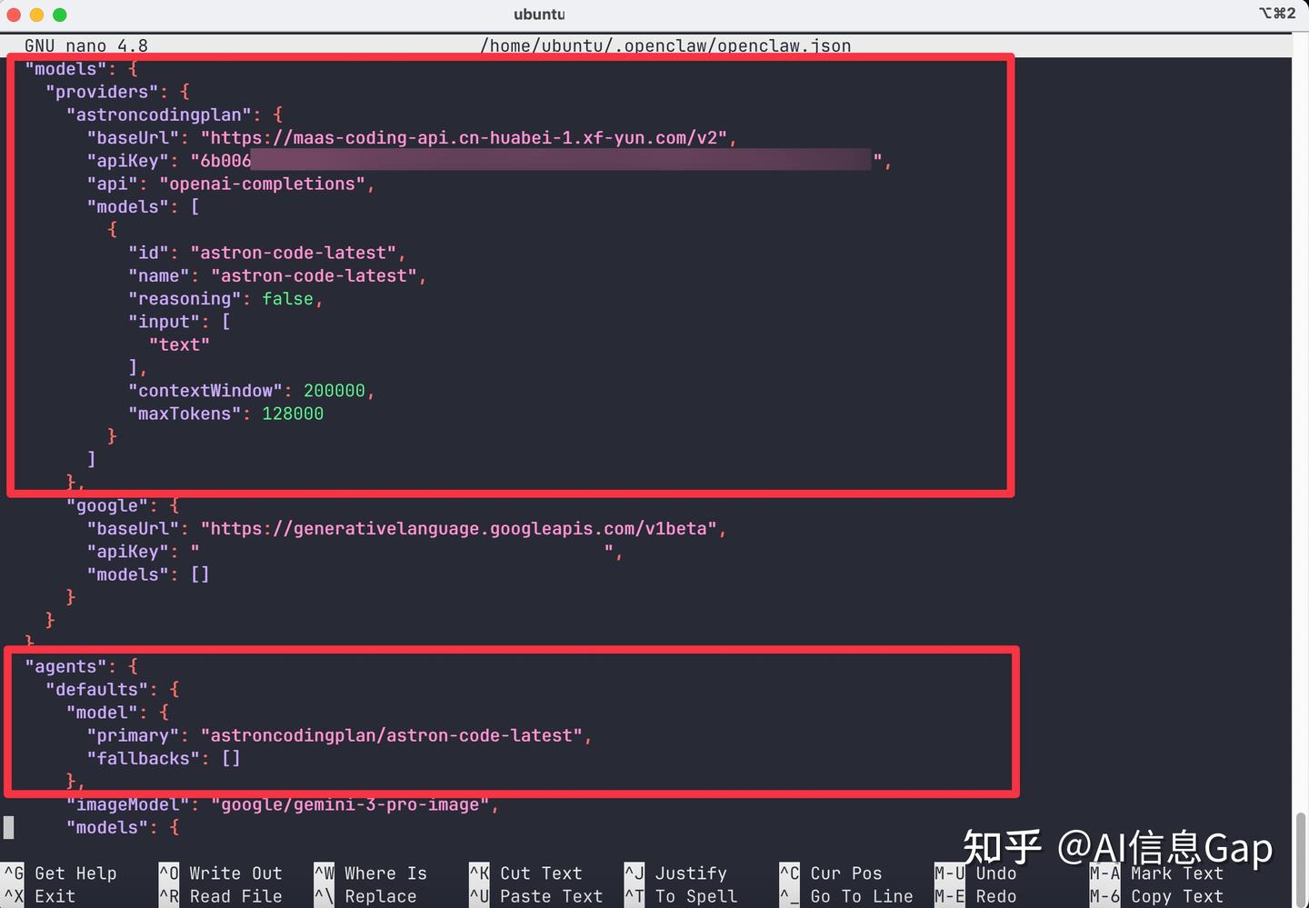1309x908 pixels.
Task: Click the Write Out shortcut label
Action: click(x=235, y=873)
